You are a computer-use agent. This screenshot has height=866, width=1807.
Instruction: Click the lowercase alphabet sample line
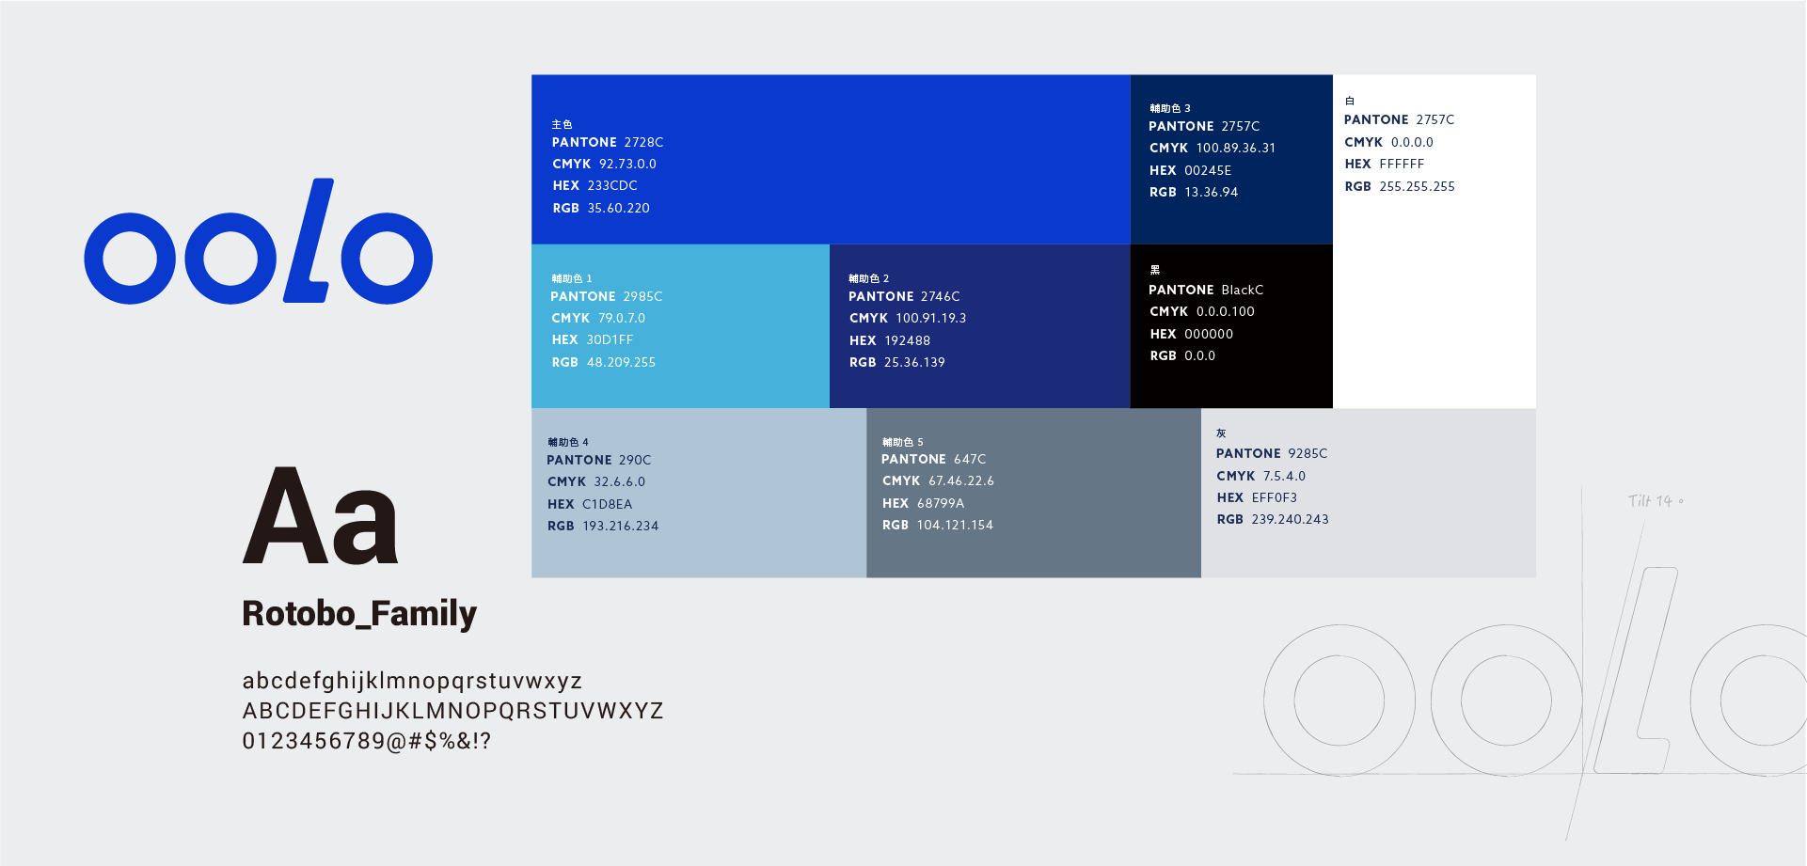[x=412, y=681]
